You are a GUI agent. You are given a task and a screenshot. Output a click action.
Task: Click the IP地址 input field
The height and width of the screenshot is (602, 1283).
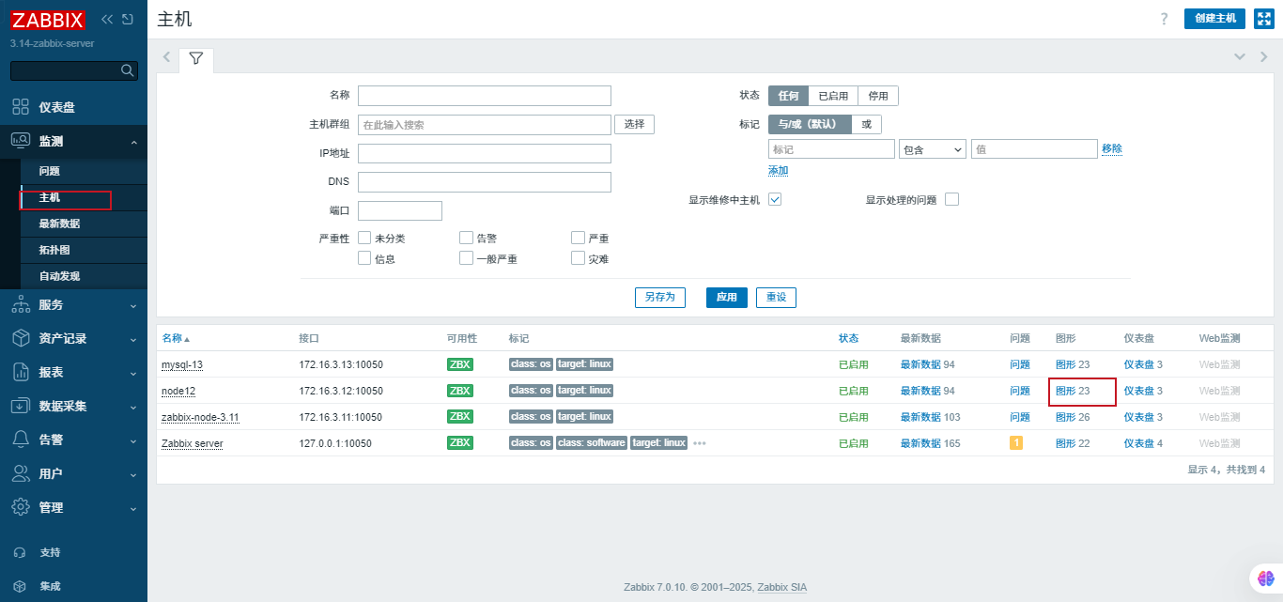485,153
